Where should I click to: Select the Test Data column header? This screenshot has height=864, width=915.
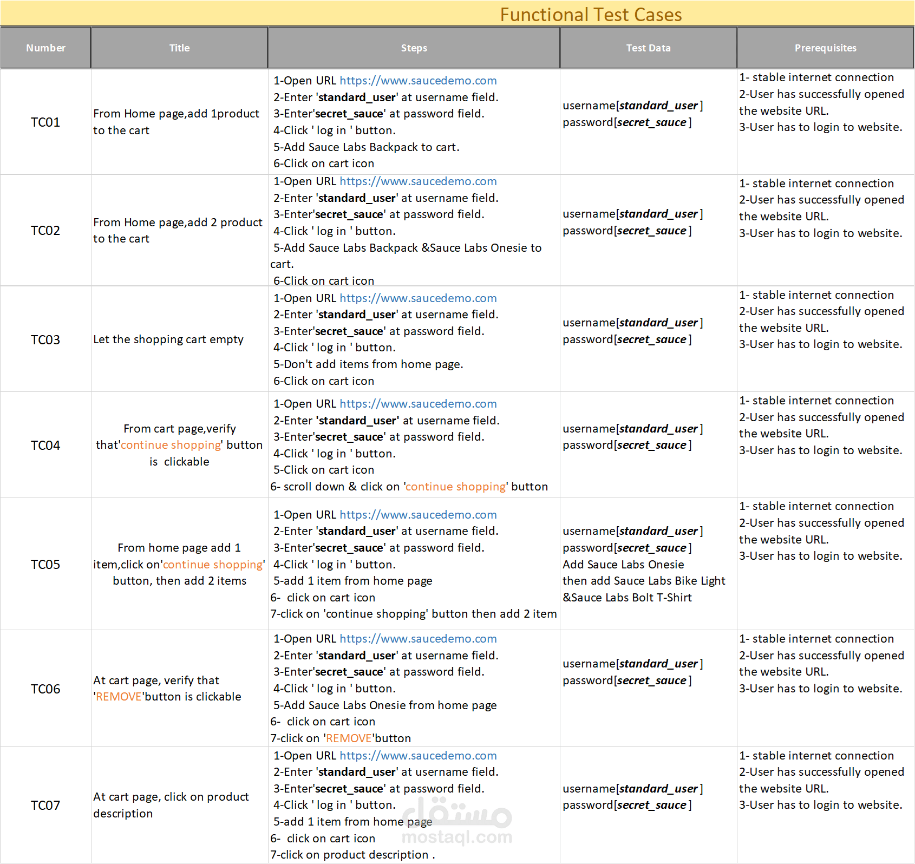point(648,48)
